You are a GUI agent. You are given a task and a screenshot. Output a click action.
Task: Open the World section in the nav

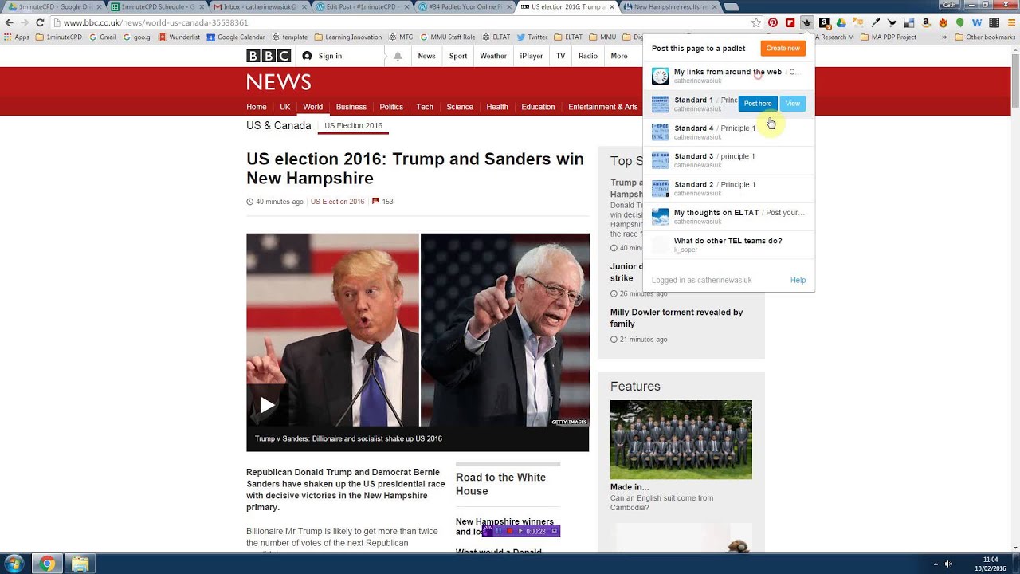tap(312, 107)
